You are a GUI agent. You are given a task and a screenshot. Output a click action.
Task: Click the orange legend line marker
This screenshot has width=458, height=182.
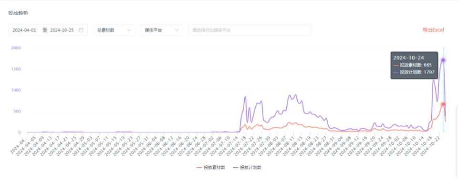coord(199,167)
